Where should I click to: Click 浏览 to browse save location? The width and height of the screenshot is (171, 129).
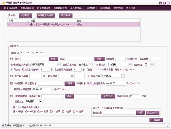(x=140, y=113)
